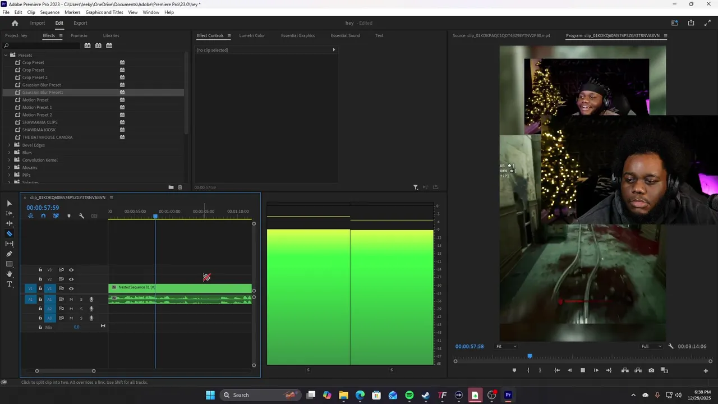Viewport: 718px width, 404px height.
Task: Switch to the Lumetri Color tab
Action: (252, 35)
